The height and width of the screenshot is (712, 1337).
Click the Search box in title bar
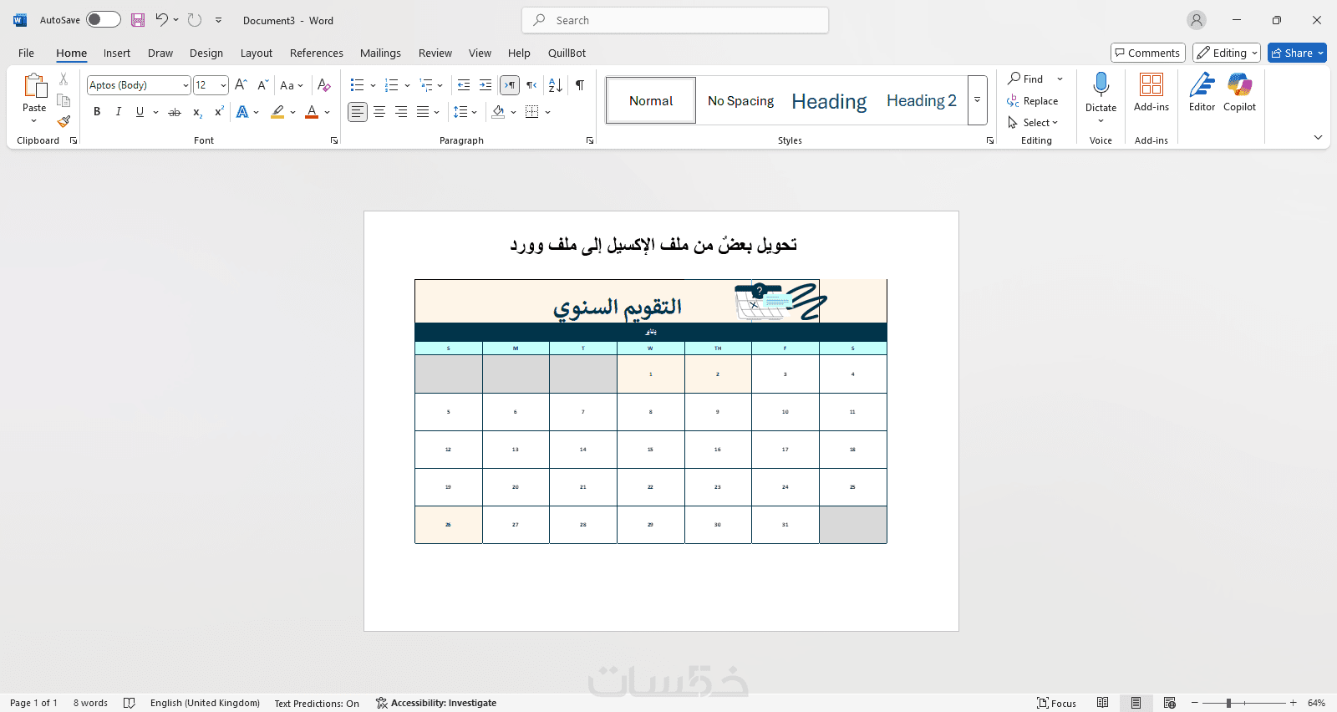click(675, 20)
